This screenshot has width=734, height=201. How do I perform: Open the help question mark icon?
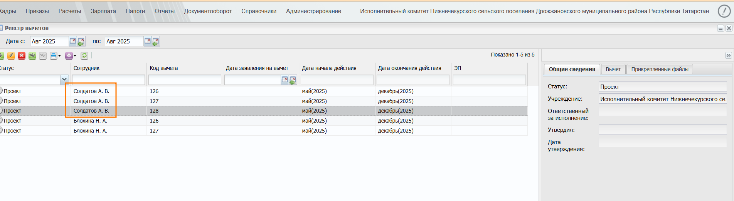tap(724, 11)
